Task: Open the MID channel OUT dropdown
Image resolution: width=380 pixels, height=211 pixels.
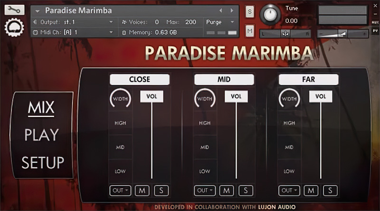Action: pos(205,191)
